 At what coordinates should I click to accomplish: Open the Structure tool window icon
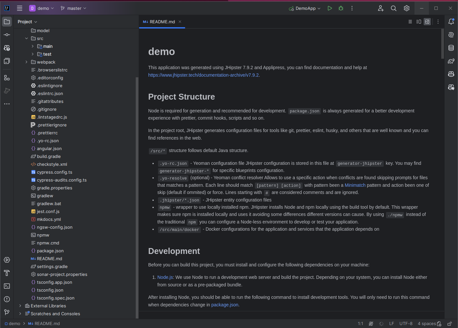pos(7,78)
